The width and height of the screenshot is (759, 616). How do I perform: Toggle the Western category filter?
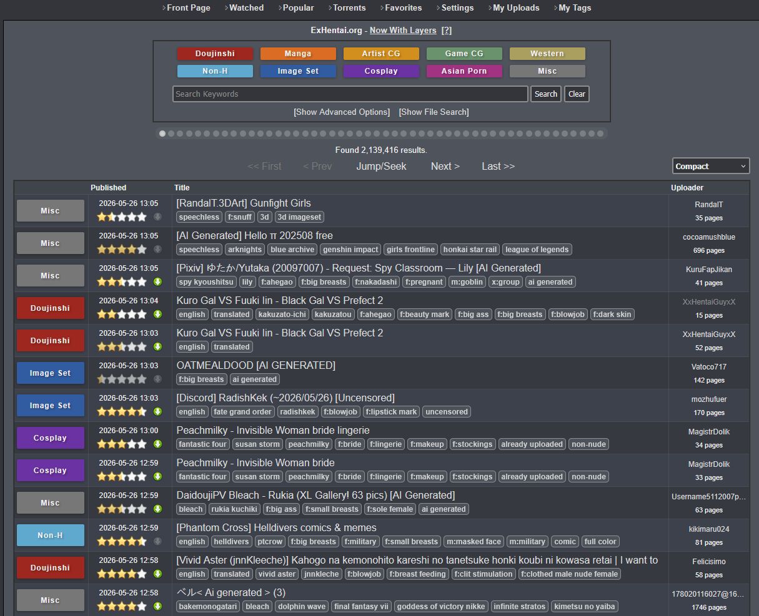pyautogui.click(x=547, y=54)
